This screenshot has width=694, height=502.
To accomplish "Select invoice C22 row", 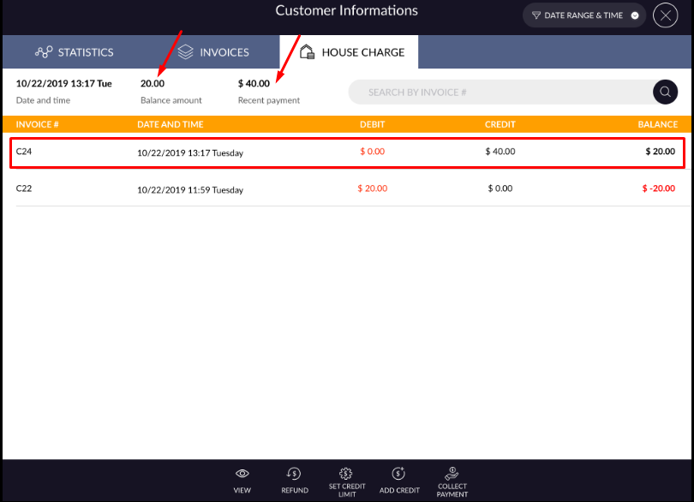I will coord(347,188).
